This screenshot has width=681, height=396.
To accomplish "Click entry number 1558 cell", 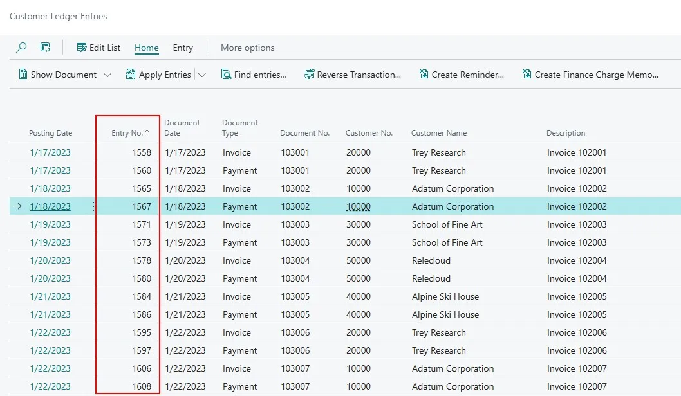I will 142,152.
